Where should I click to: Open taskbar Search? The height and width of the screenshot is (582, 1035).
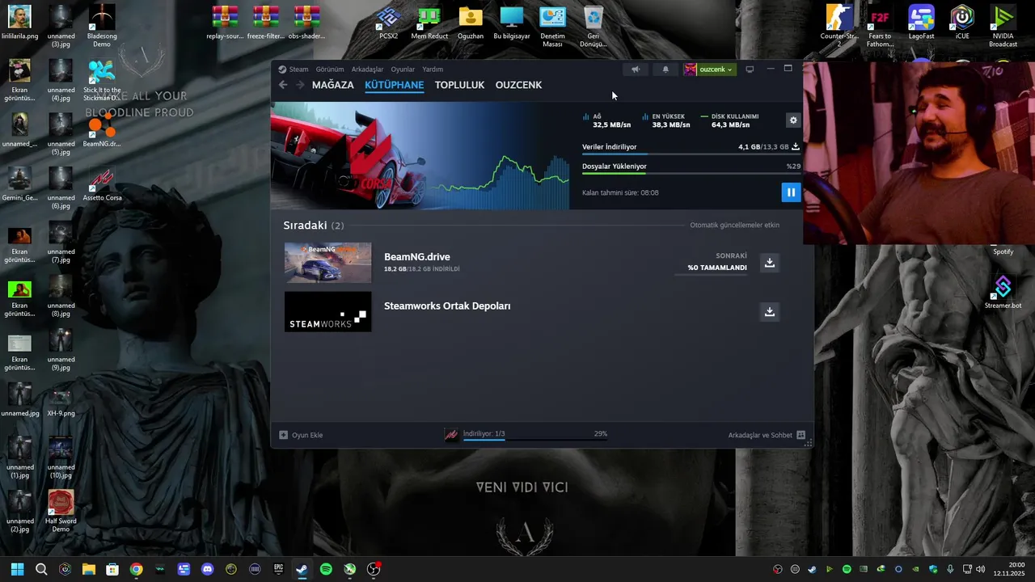coord(41,569)
